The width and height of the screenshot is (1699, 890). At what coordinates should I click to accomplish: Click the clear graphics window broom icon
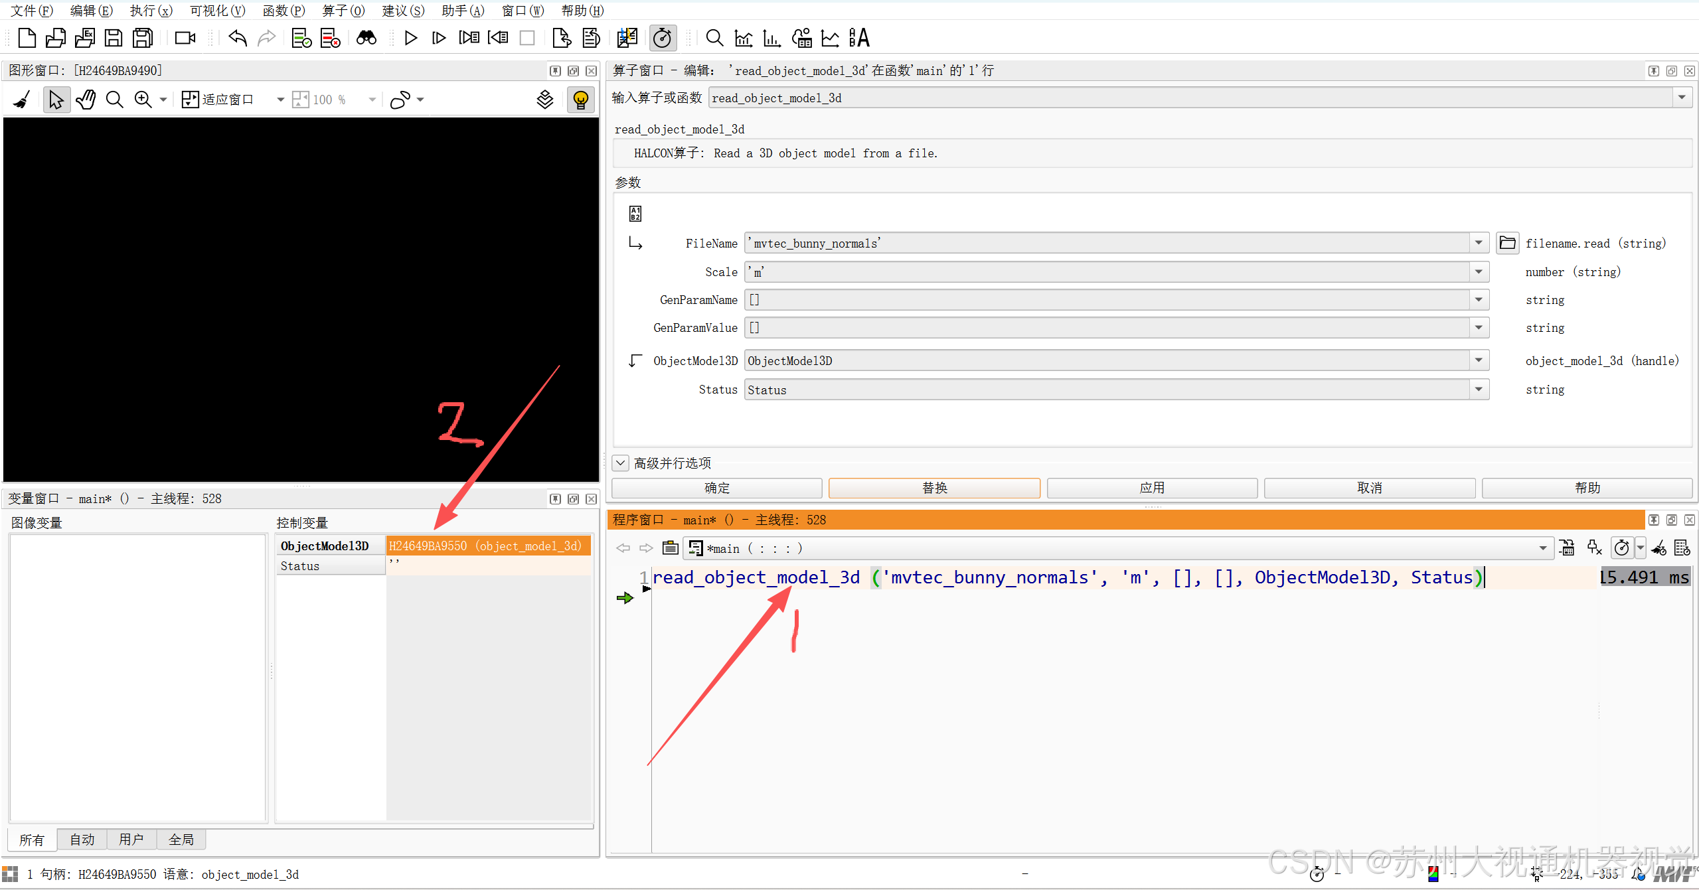pos(22,100)
